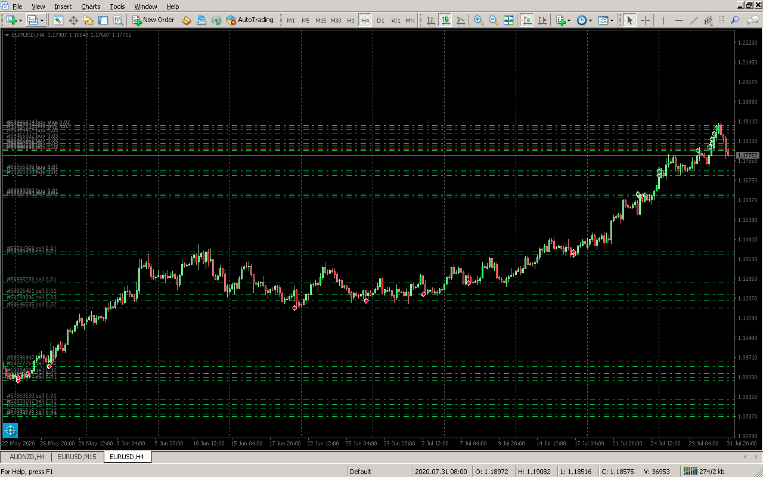Toggle the AutoTrading button

(250, 20)
